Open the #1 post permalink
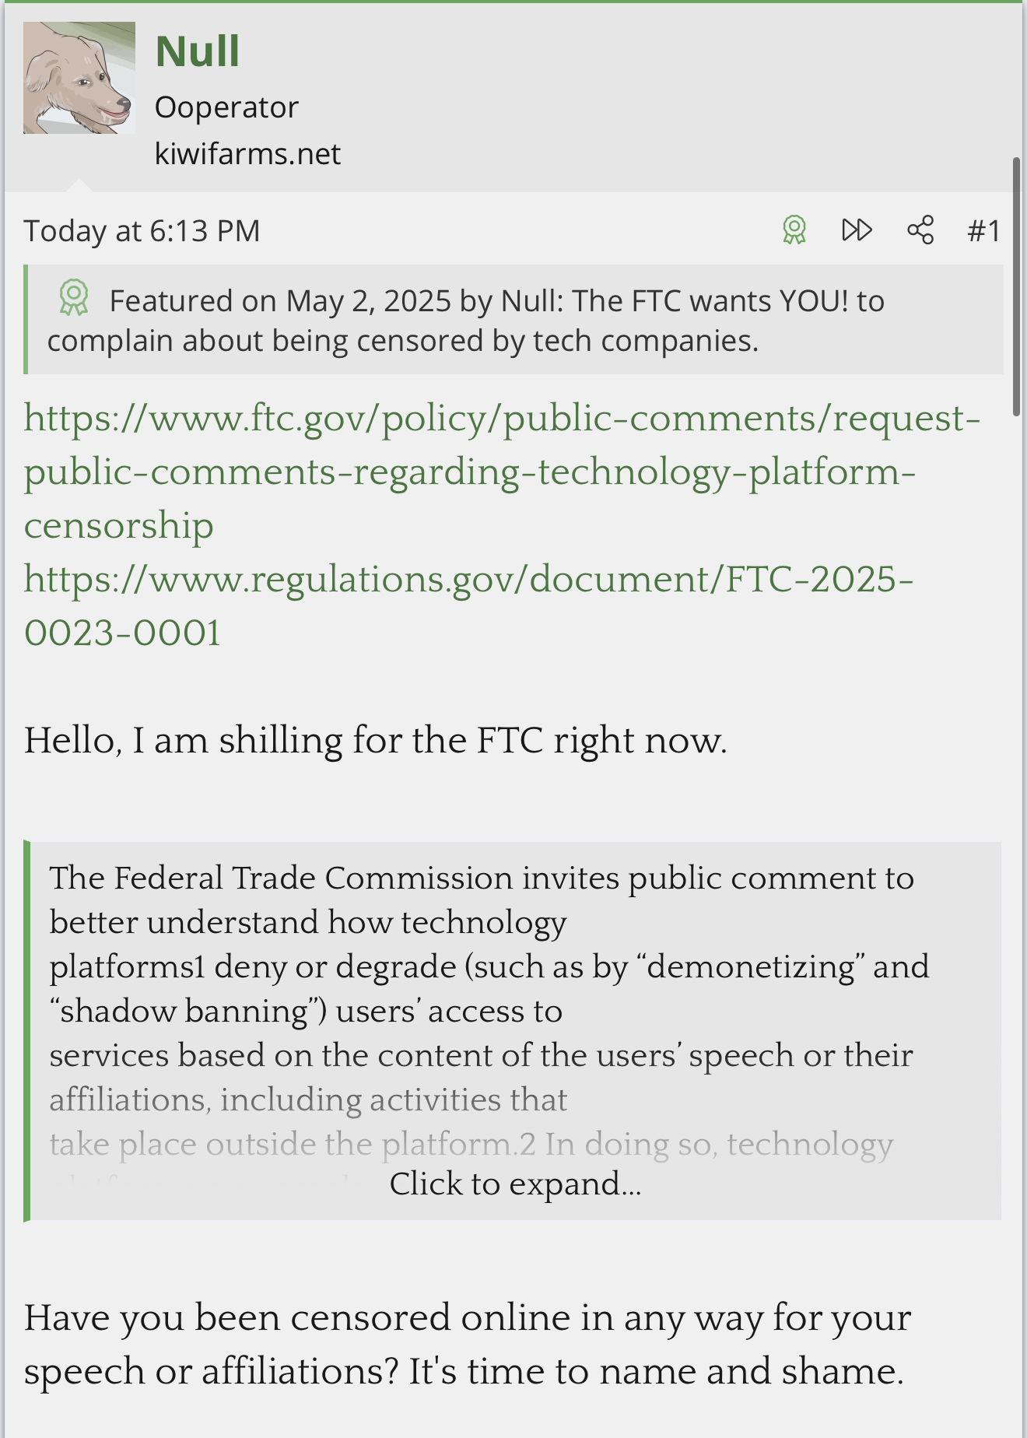This screenshot has height=1438, width=1027. [x=983, y=231]
